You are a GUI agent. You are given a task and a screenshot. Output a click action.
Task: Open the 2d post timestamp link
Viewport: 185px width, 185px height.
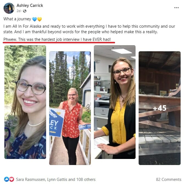(x=19, y=11)
